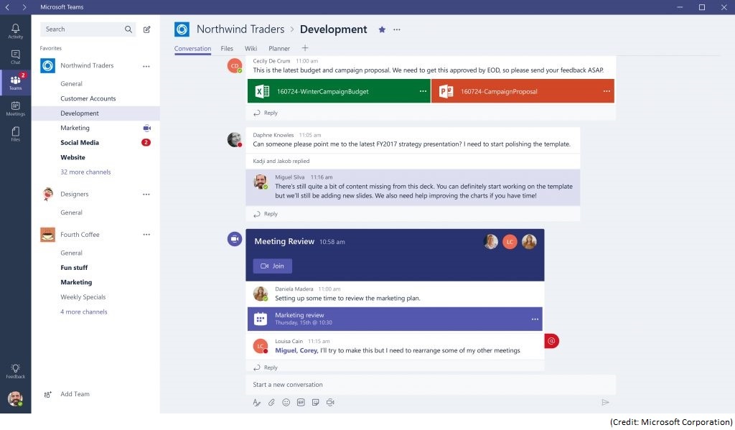Screen dimensions: 735x430
Task: Open the GIF picker icon
Action: click(301, 402)
